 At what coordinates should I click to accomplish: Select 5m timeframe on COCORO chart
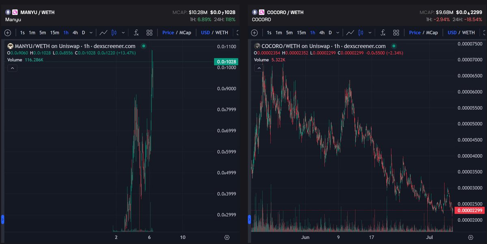[x=289, y=32]
